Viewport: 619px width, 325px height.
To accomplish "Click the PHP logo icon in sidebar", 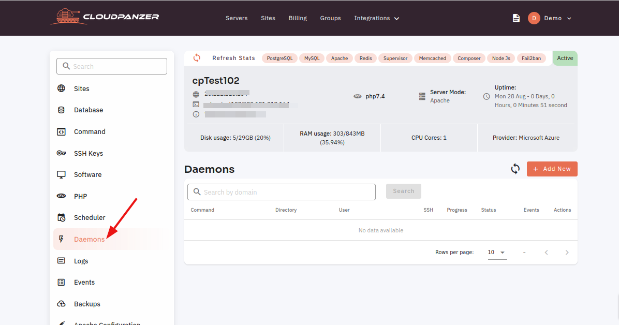I will pyautogui.click(x=61, y=196).
